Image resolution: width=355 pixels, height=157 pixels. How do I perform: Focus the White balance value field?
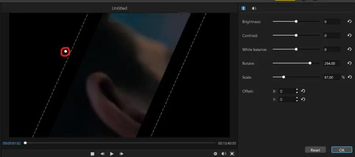(331, 49)
